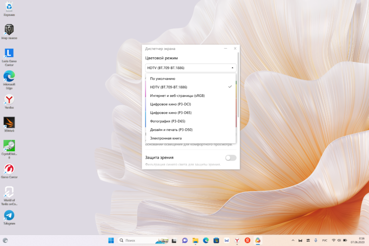
Task: Select the Telegram desktop shortcut
Action: pos(9,218)
